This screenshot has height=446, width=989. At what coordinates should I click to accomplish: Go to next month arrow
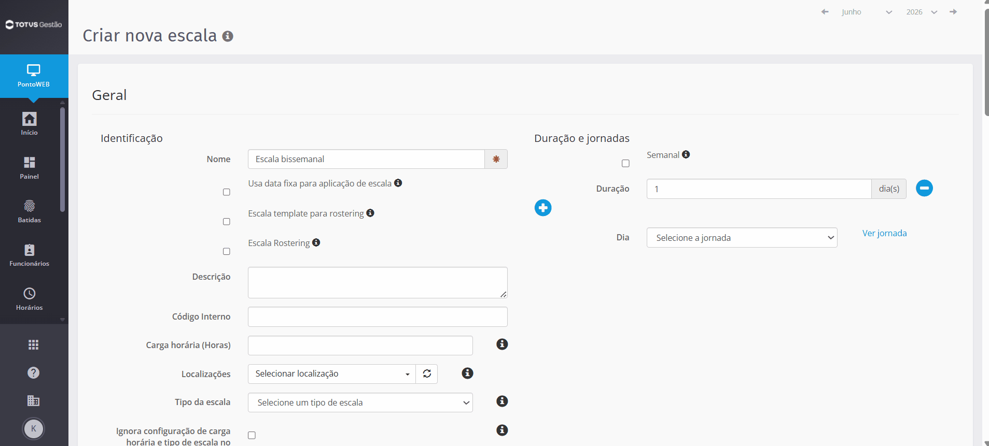coord(953,12)
